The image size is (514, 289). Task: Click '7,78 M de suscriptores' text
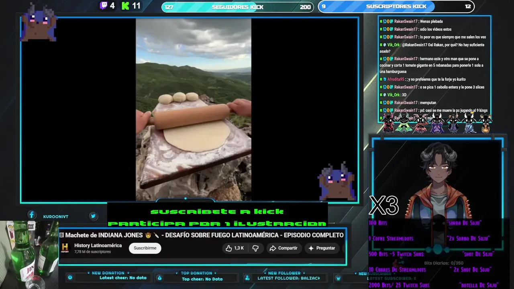point(92,252)
